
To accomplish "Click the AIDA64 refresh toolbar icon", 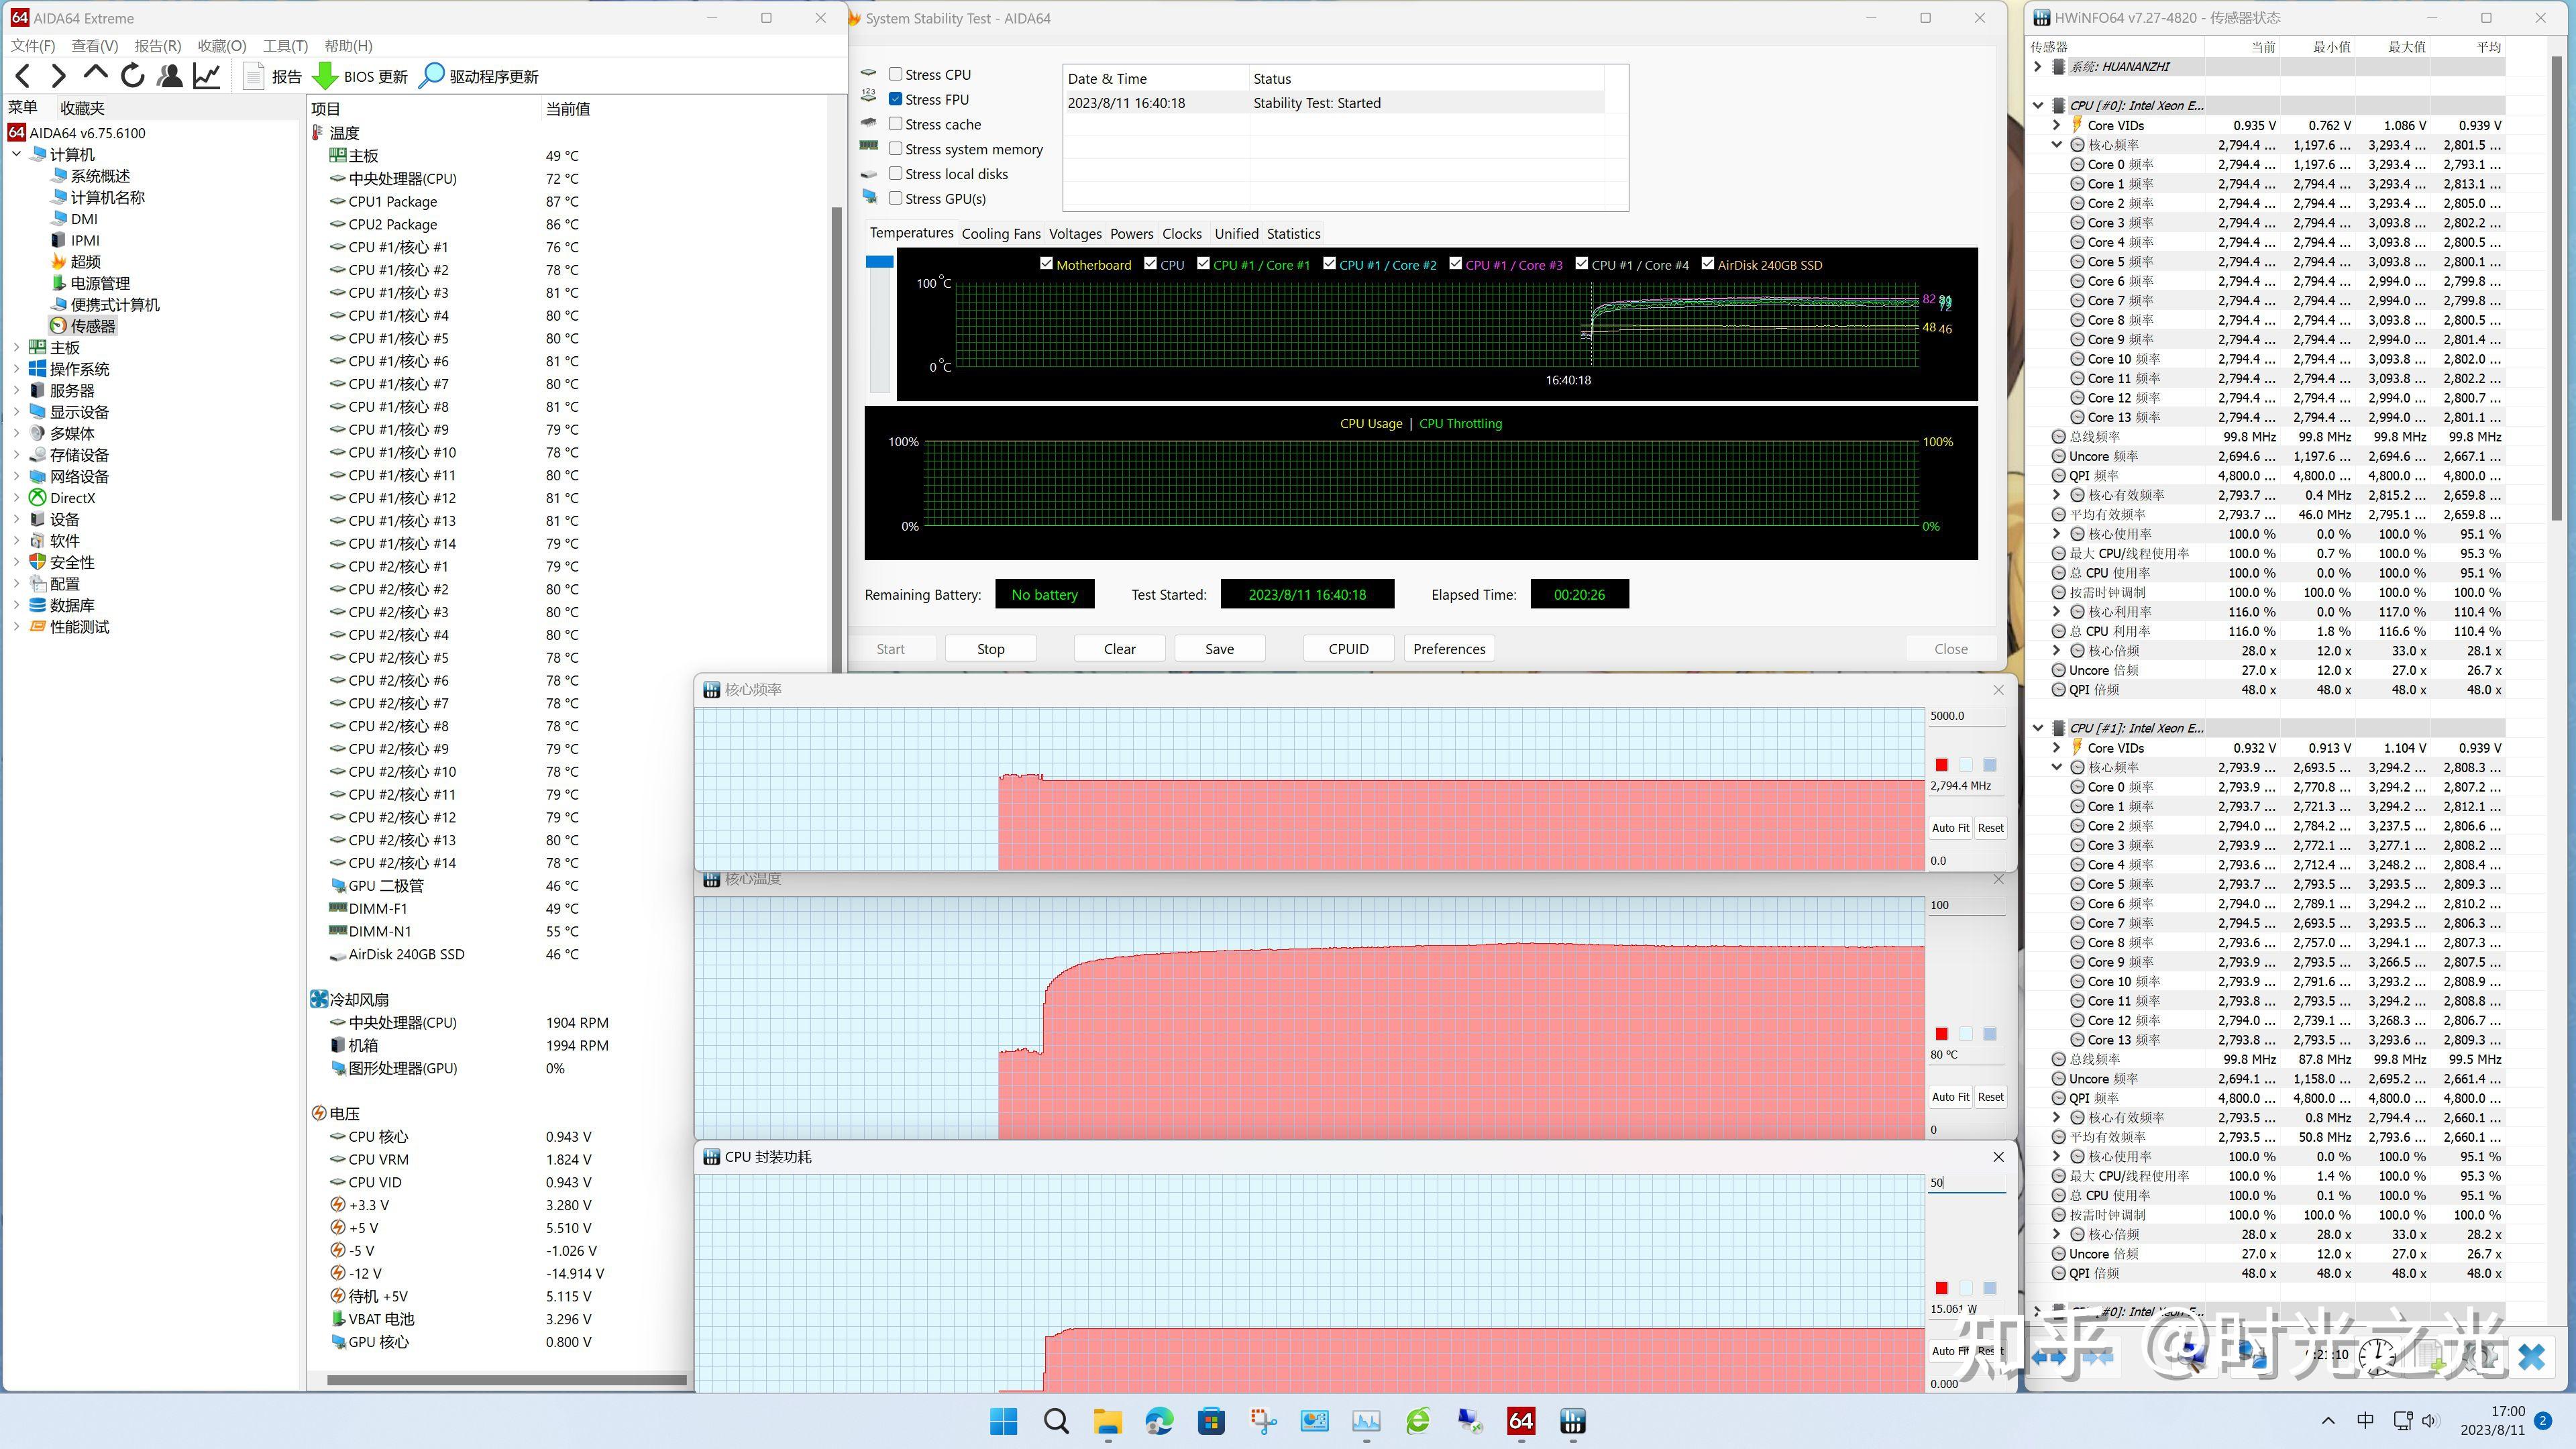I will (x=132, y=76).
